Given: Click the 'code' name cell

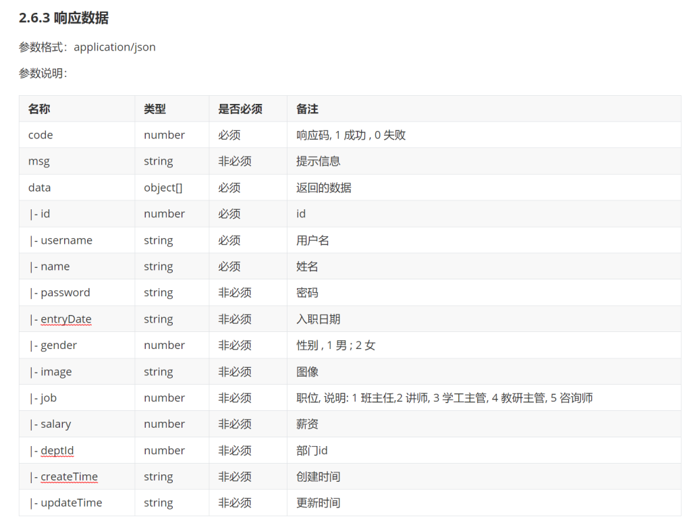Looking at the screenshot, I should tap(40, 135).
